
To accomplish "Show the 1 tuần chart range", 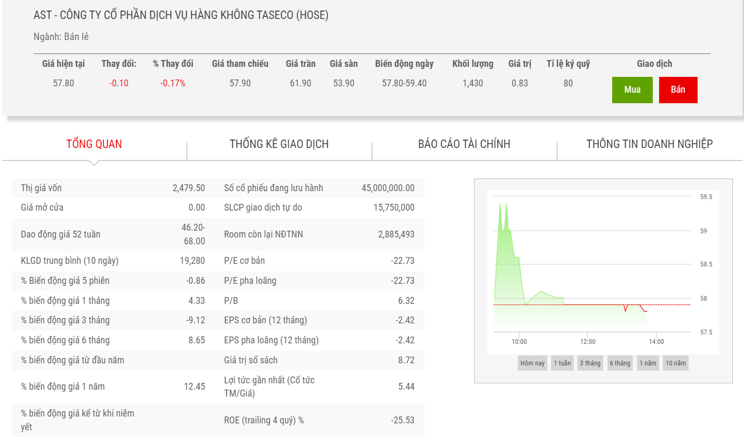I will pyautogui.click(x=562, y=363).
